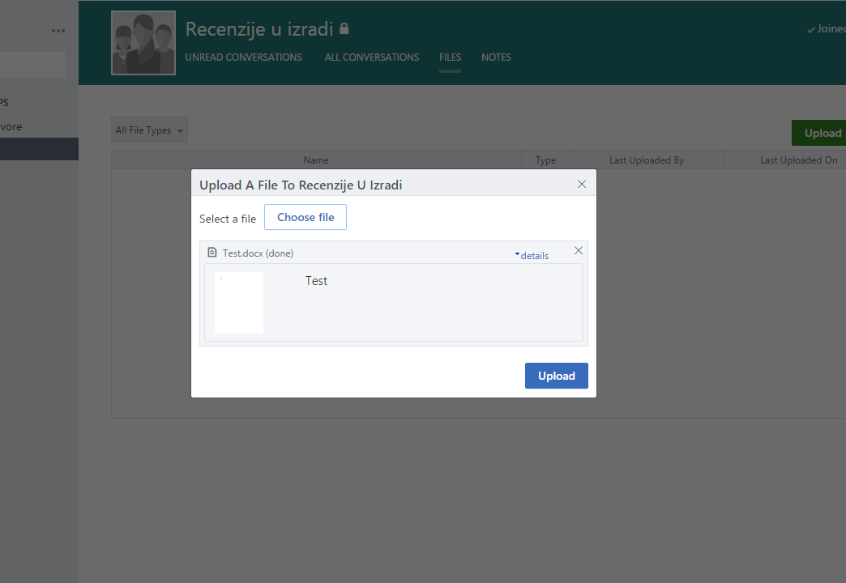Remove Test.docx from the upload list
The image size is (846, 583).
(578, 251)
